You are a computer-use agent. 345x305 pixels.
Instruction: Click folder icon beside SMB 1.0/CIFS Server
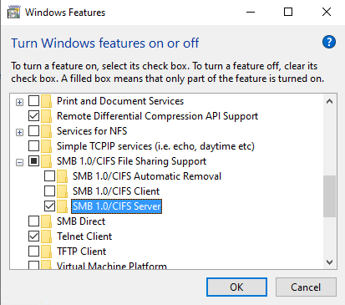[x=62, y=206]
